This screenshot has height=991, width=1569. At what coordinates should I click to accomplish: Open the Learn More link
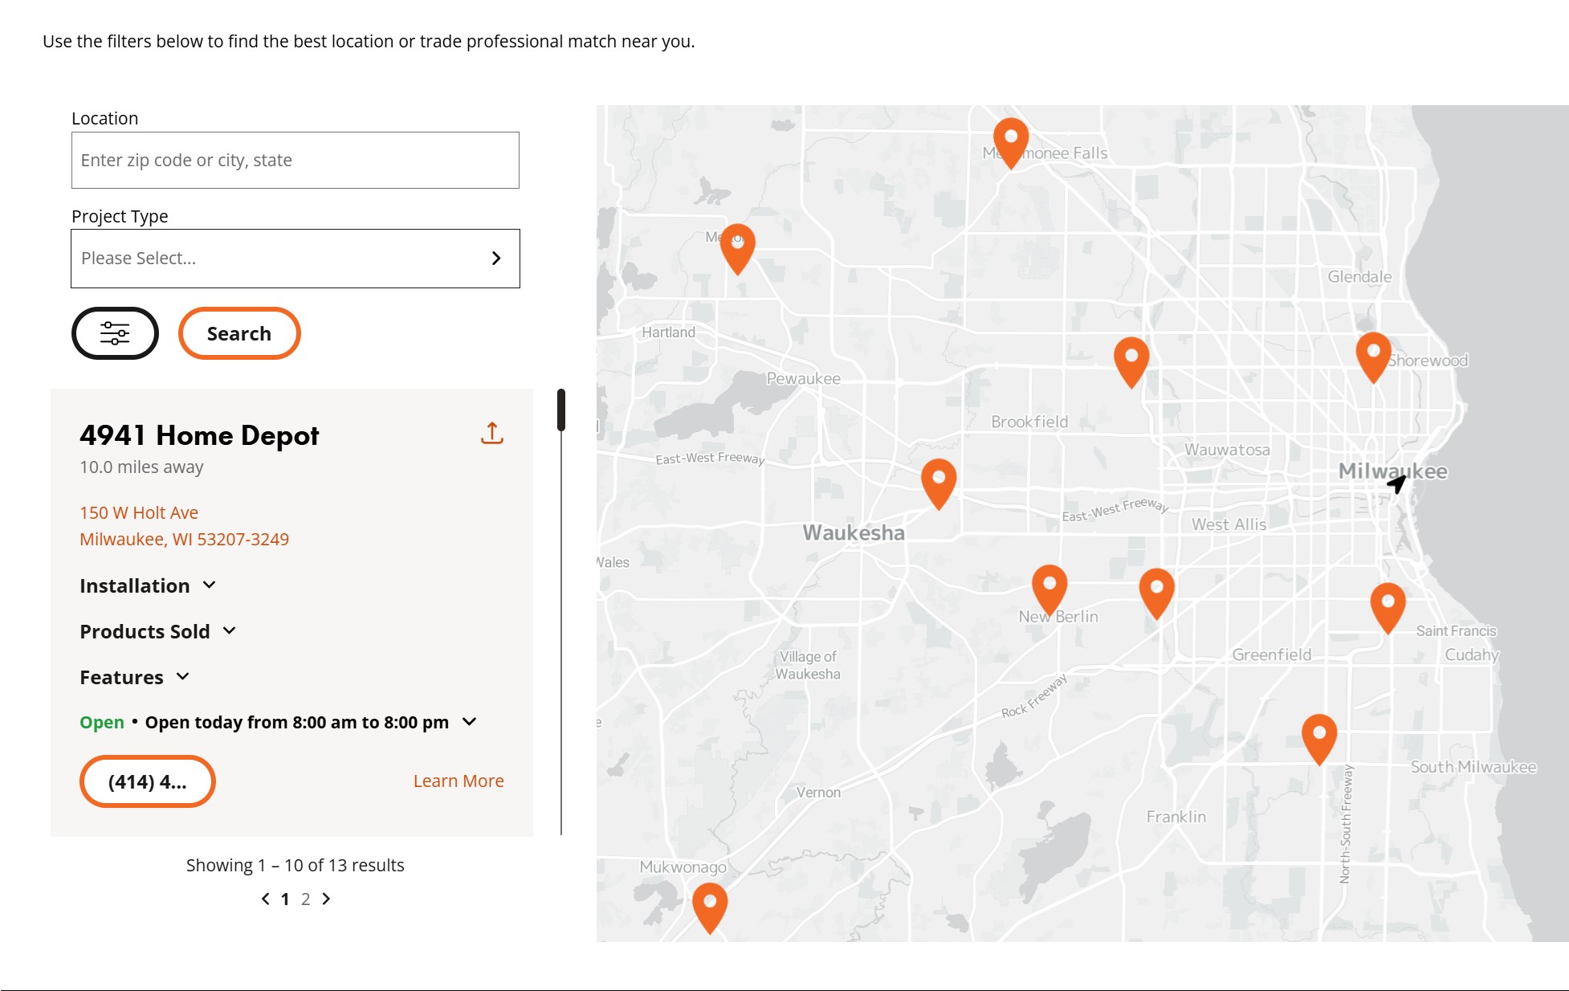pos(458,781)
